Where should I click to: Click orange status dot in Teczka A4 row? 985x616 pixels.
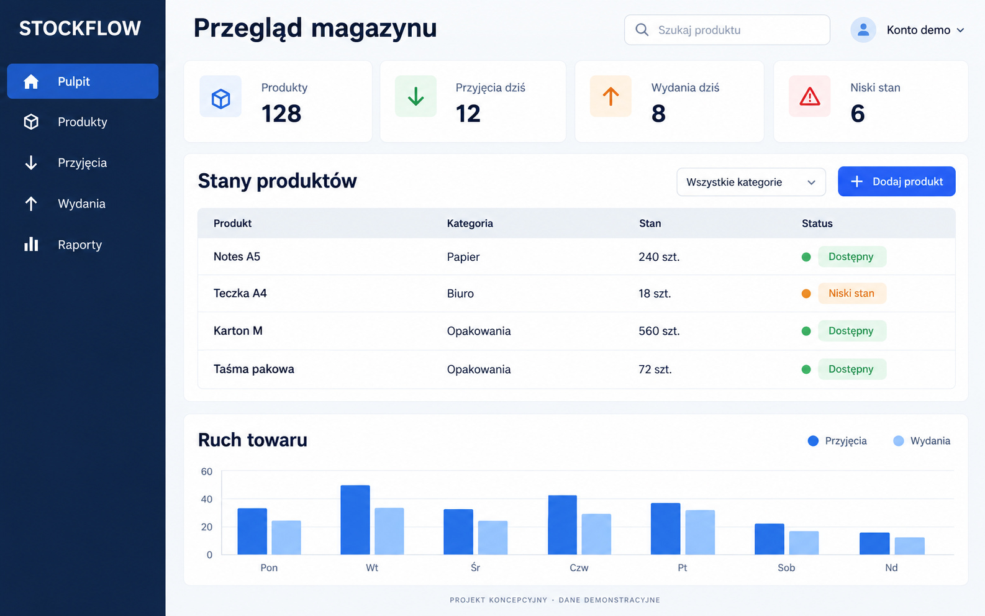[x=806, y=294]
